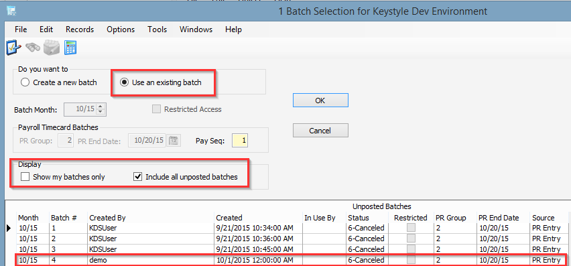The width and height of the screenshot is (571, 266).
Task: Click the Created column header
Action: (229, 218)
